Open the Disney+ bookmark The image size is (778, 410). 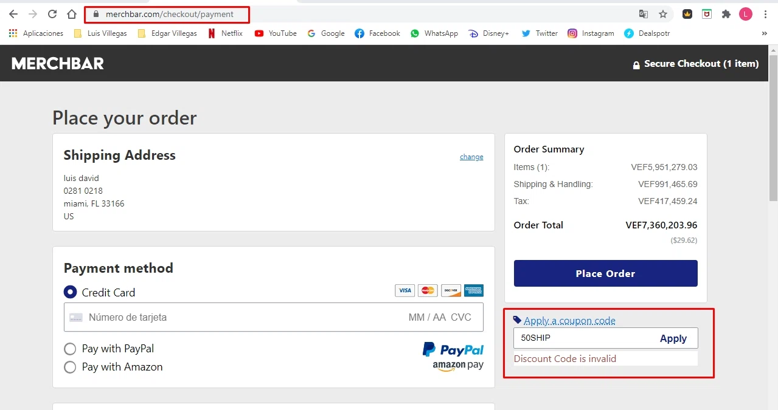488,33
